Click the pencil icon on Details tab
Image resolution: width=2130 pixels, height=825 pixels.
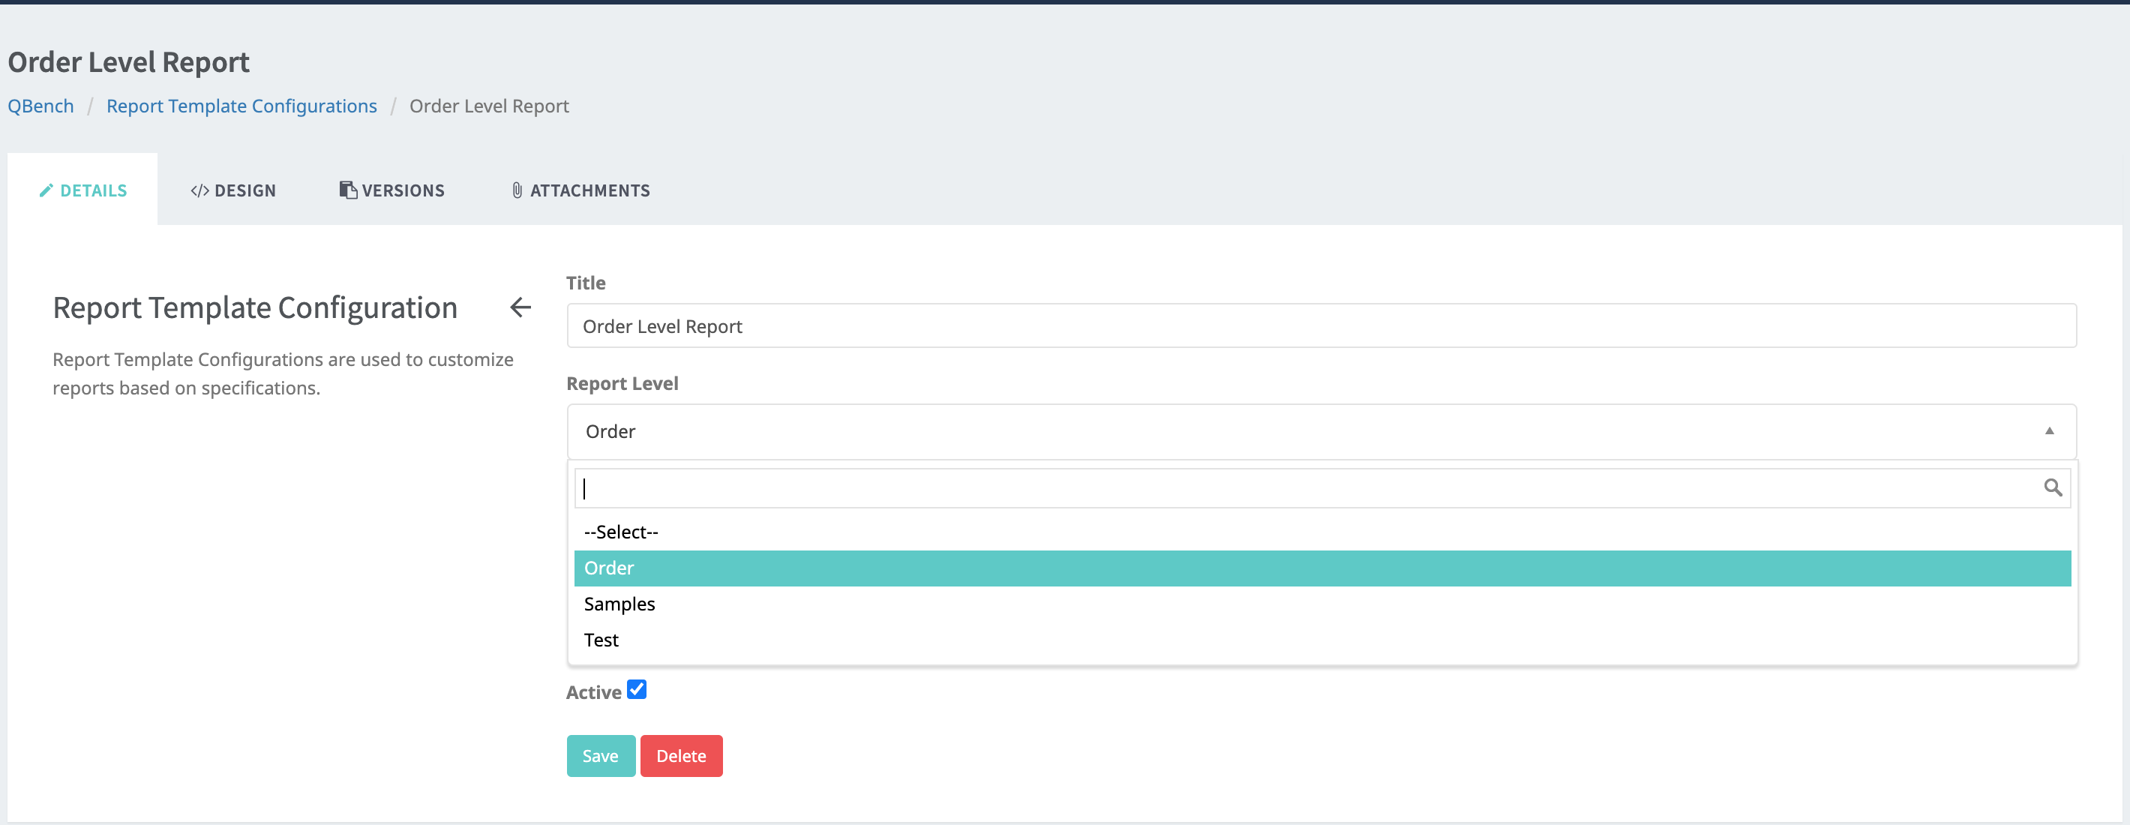pos(46,191)
